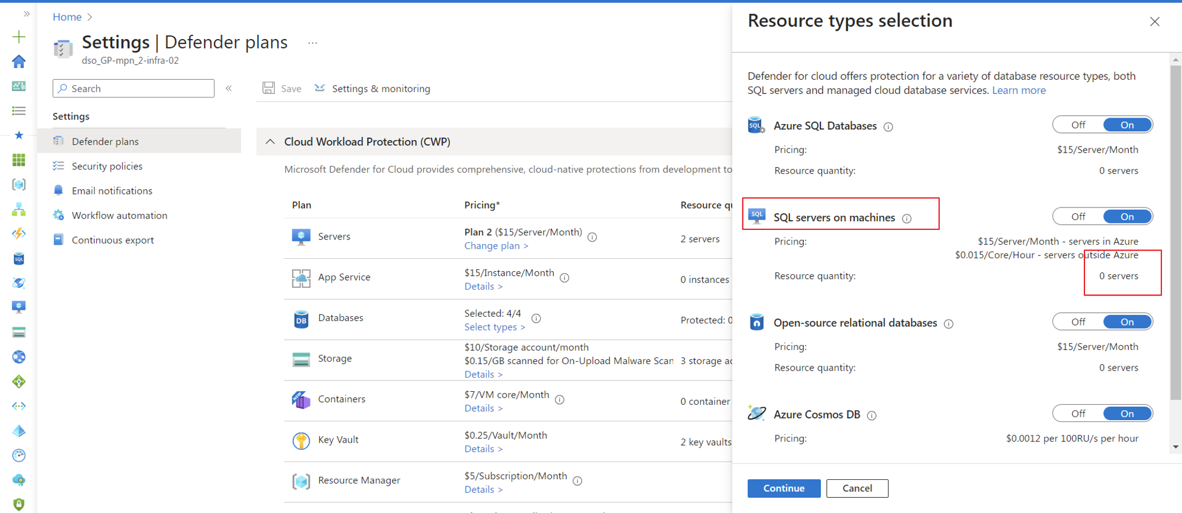The image size is (1182, 513).
Task: Click Details link for App Service
Action: tap(483, 286)
